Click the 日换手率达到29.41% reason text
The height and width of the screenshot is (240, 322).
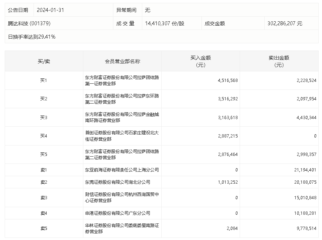coord(32,37)
